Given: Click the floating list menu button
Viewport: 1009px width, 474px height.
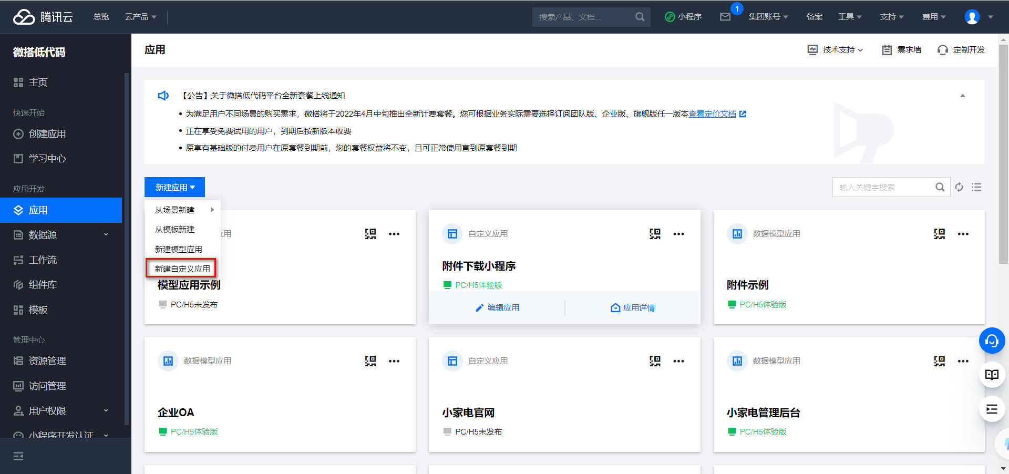Looking at the screenshot, I should tap(992, 409).
